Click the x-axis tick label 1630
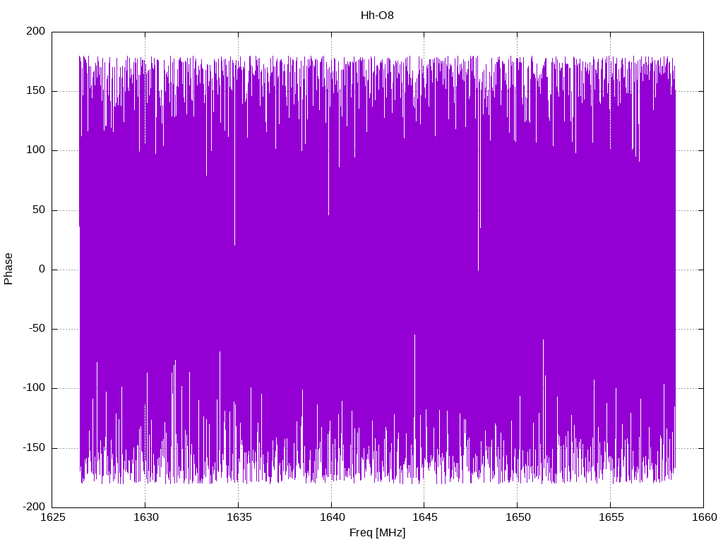Screen dimensions: 723x542 145,517
